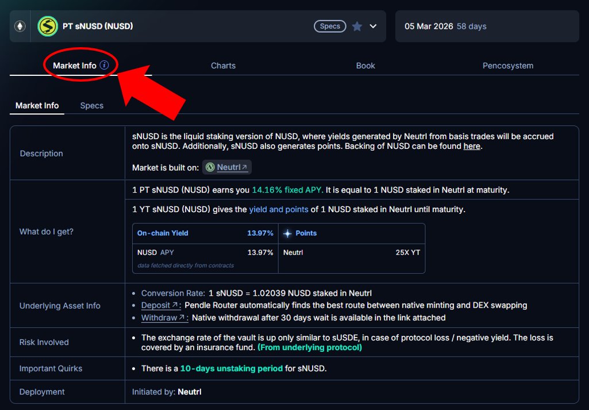Screen dimensions: 589x410
Task: Open the Deposit external link
Action: click(x=161, y=305)
